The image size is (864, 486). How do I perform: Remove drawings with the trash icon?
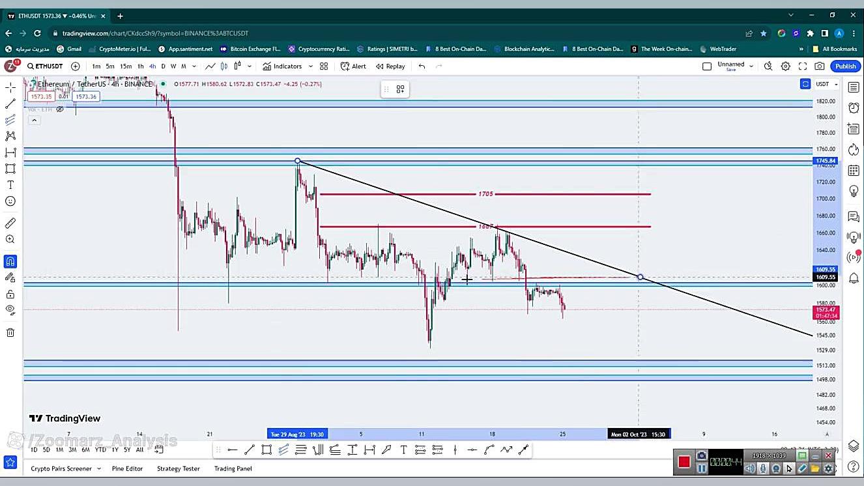pyautogui.click(x=10, y=333)
